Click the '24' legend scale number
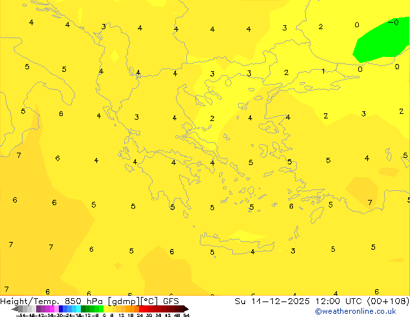410x317 pixels. click(x=140, y=316)
